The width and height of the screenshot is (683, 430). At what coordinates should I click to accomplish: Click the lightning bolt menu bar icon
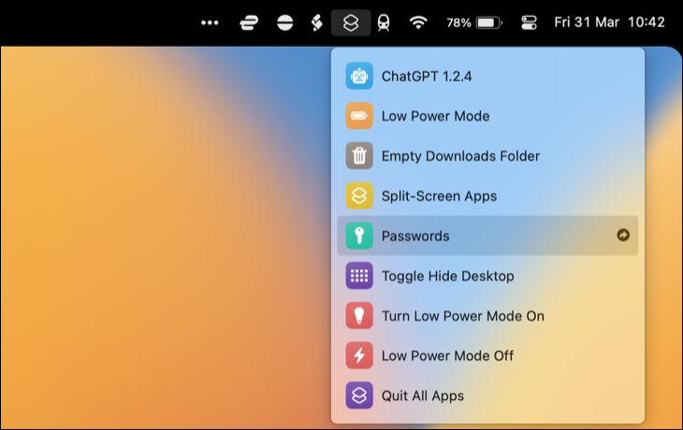[317, 22]
